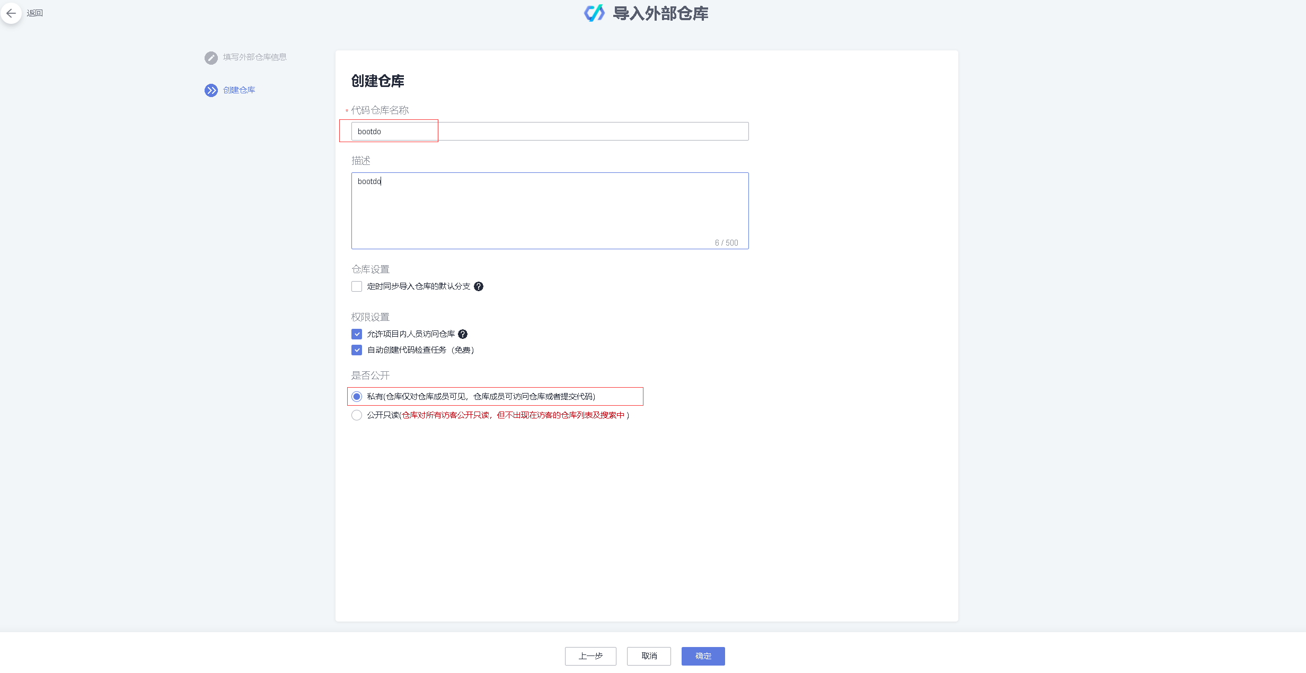Screen dimensions: 1306x673
Task: Open help tooltip next to 定时同步导入仓库的默认分支
Action: click(479, 286)
